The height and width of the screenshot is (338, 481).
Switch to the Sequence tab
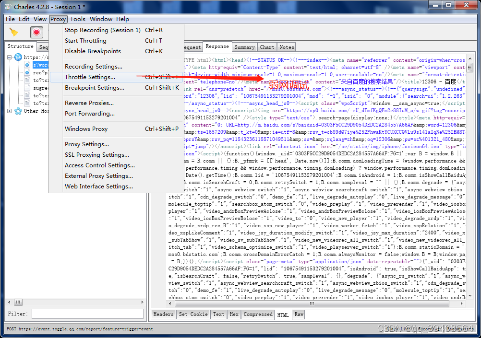(43, 47)
